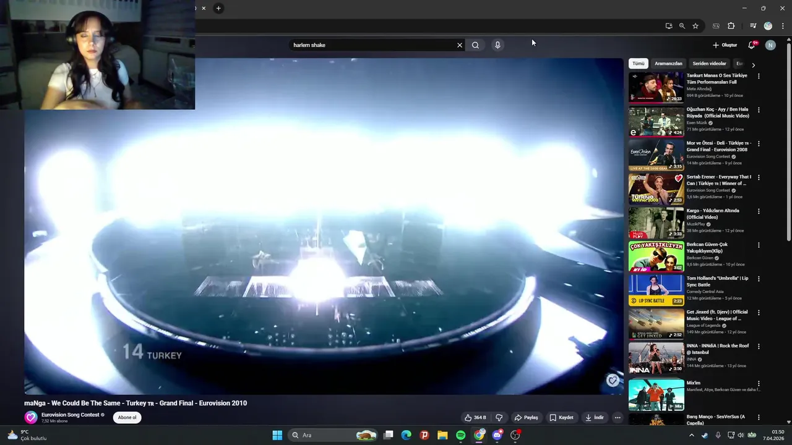Show more filter chips with the arrow
Image resolution: width=792 pixels, height=445 pixels.
point(753,64)
